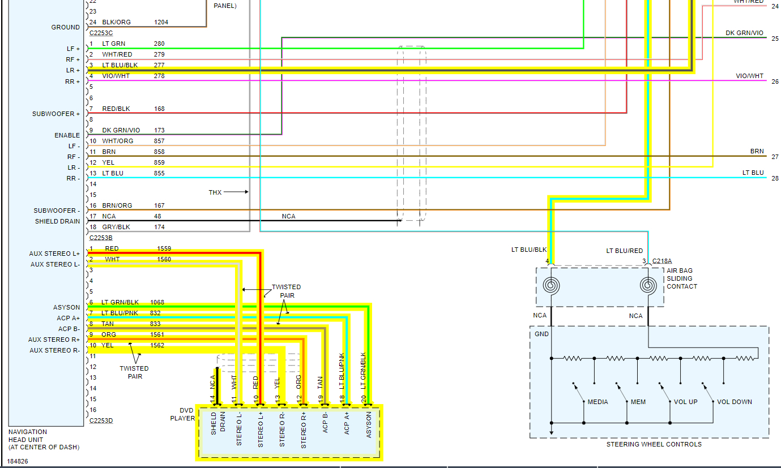This screenshot has width=781, height=468.
Task: Click the RED 1559 wire entry
Action: click(138, 248)
